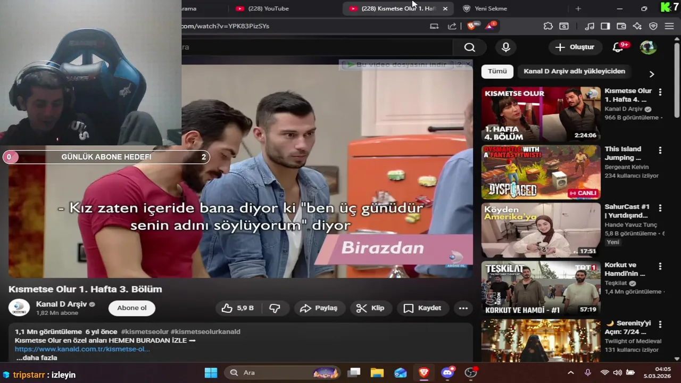The width and height of the screenshot is (681, 383).
Task: Open Brave browser taskbar icon
Action: click(424, 373)
